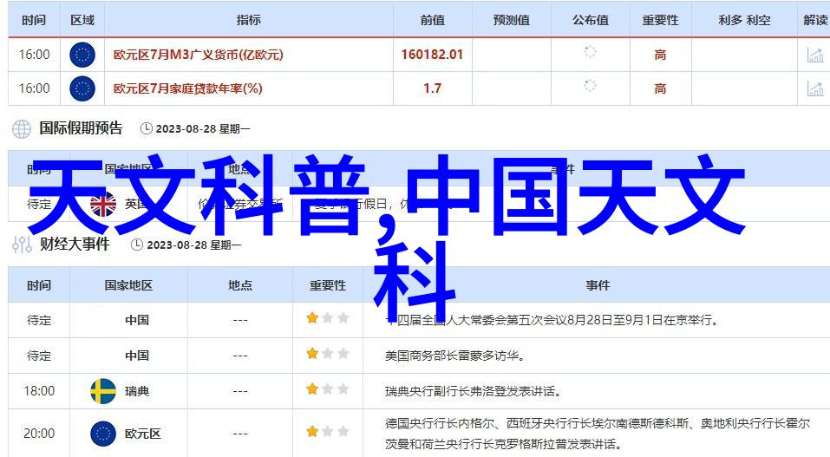The width and height of the screenshot is (830, 457).
Task: Click the EU flag in the 20:00 event row
Action: [x=103, y=433]
